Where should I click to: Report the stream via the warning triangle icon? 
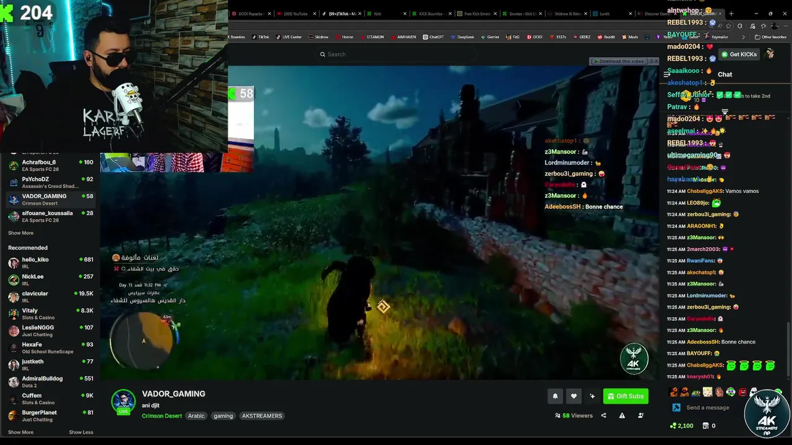point(622,415)
